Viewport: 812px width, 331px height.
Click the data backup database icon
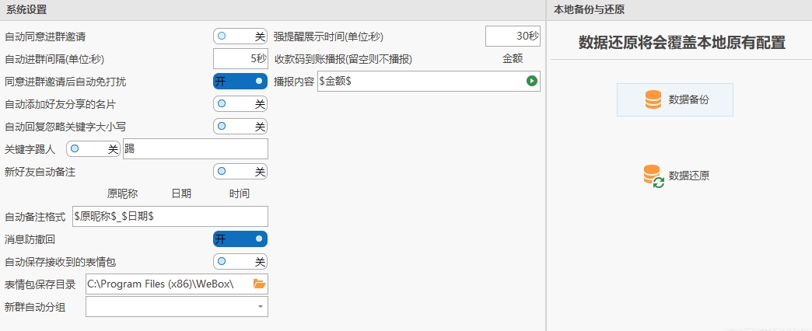click(653, 99)
